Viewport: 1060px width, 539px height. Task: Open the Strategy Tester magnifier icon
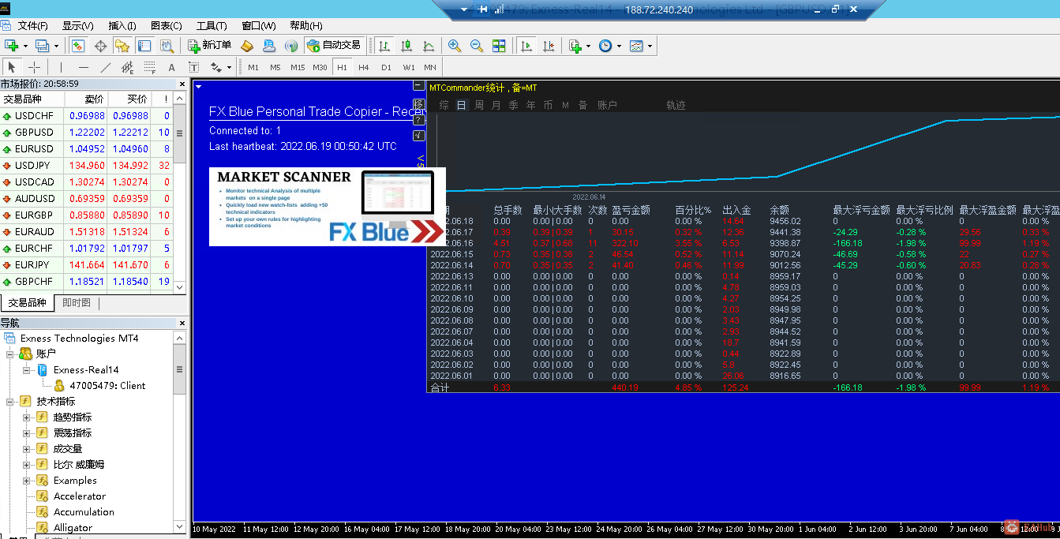tap(167, 46)
